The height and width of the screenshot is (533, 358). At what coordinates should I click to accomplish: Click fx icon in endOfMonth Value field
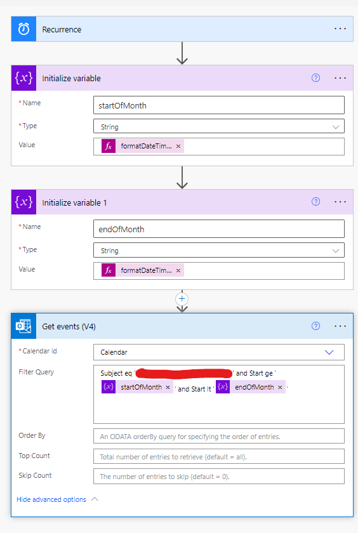[x=109, y=270]
